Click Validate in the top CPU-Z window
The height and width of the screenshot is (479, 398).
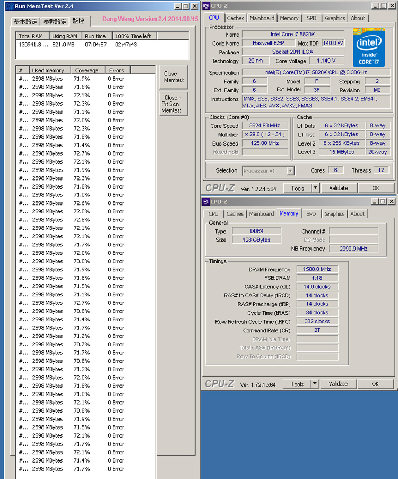(x=339, y=188)
